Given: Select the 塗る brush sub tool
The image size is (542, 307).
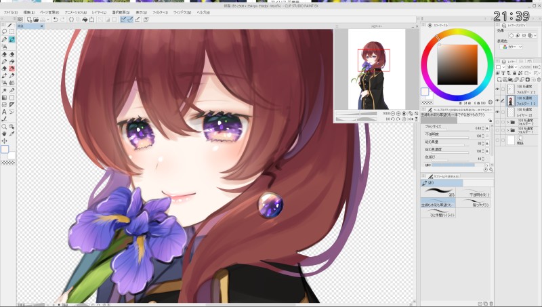Looking at the screenshot, I should 438,192.
